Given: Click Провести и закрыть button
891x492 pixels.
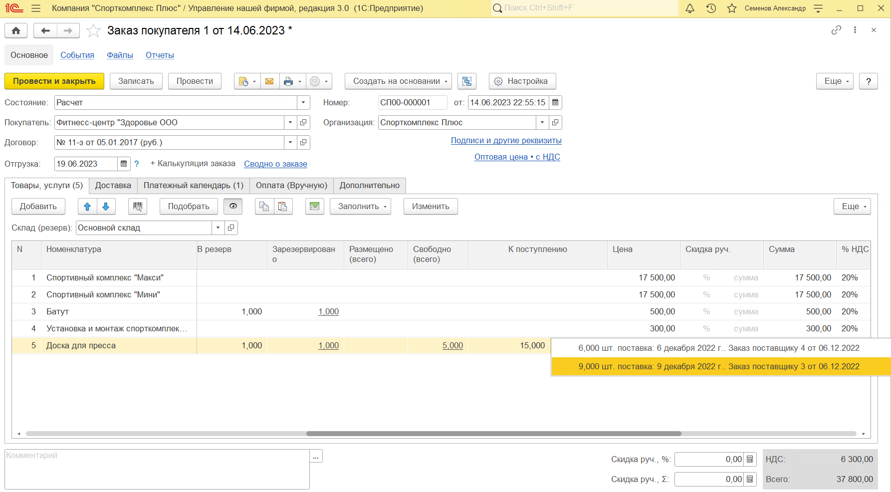Looking at the screenshot, I should click(x=54, y=81).
